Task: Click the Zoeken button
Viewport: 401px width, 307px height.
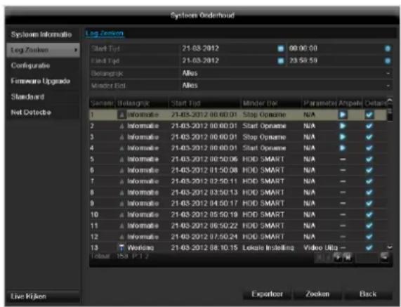Action: [317, 294]
